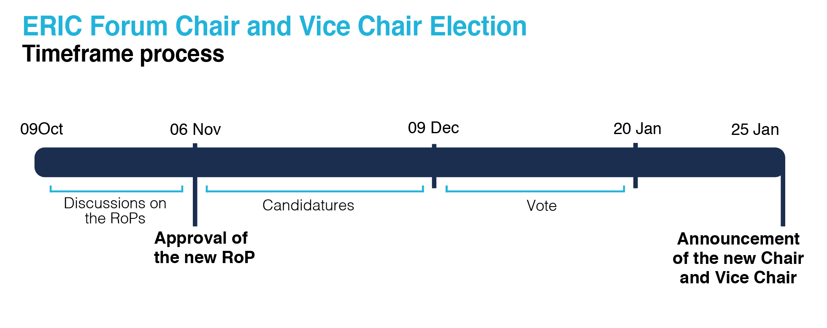The width and height of the screenshot is (827, 328).
Task: Click the Discussions on the RoPs text
Action: click(115, 211)
